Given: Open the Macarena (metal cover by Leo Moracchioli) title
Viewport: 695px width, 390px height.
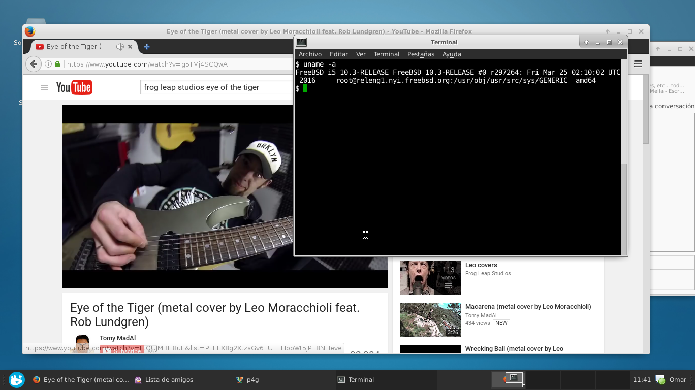Looking at the screenshot, I should [528, 307].
